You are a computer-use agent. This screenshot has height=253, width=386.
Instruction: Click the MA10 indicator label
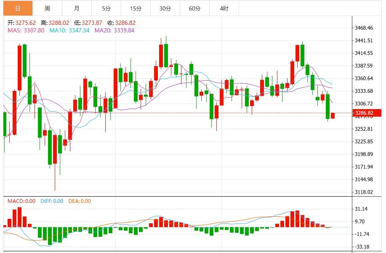(x=69, y=30)
